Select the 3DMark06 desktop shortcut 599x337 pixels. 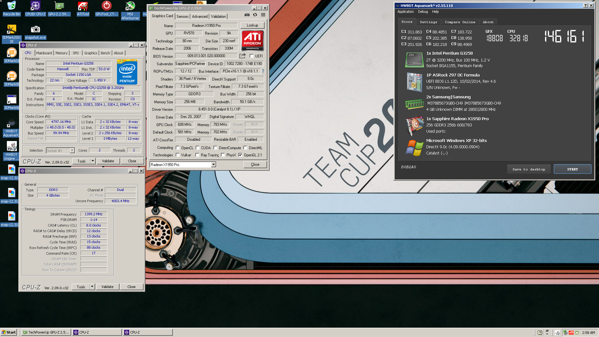pyautogui.click(x=12, y=102)
